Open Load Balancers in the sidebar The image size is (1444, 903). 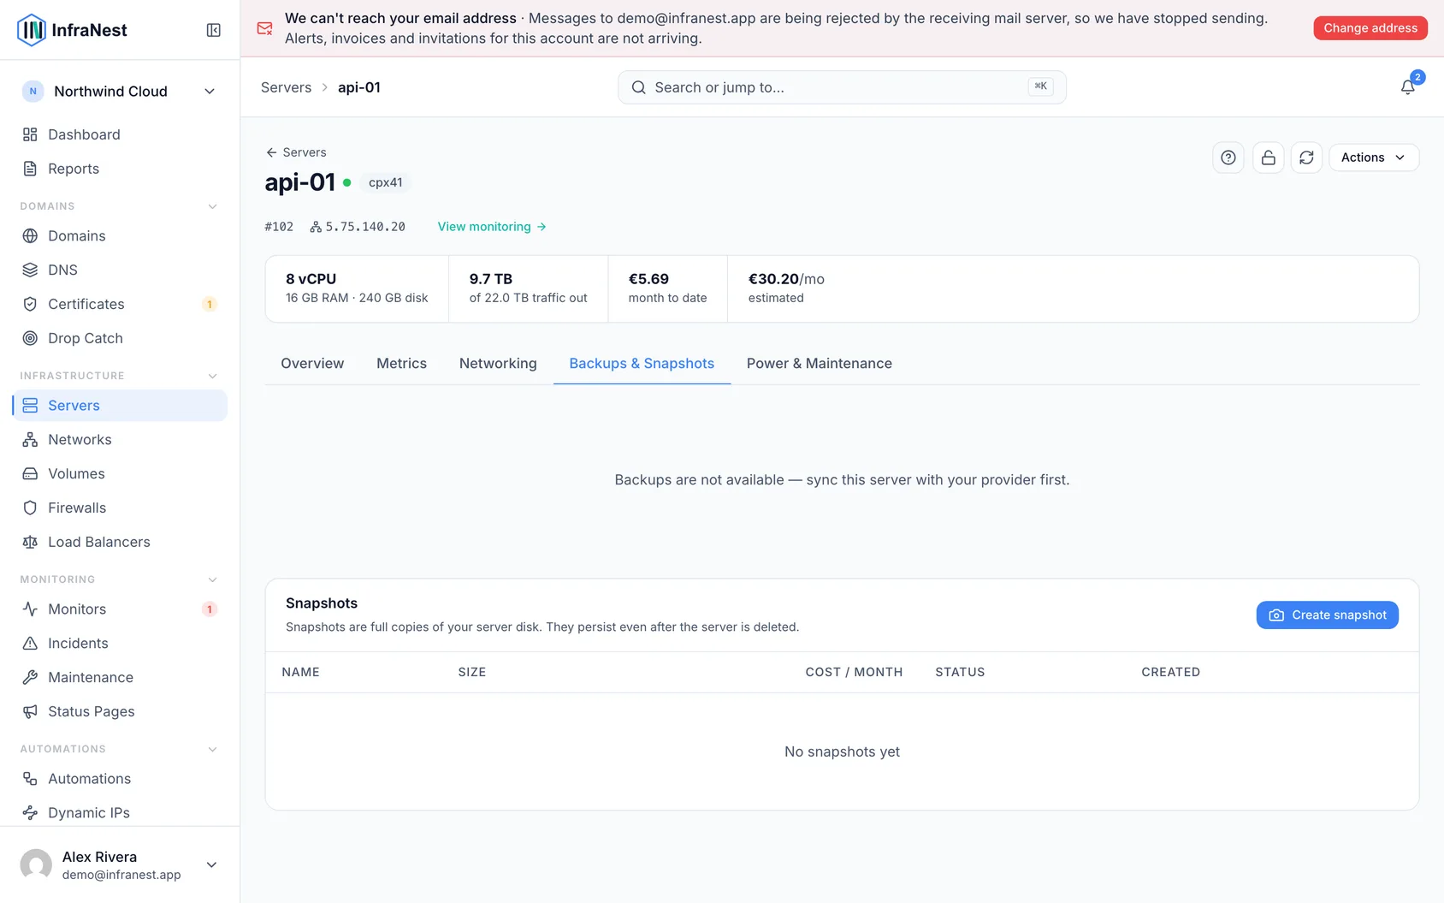[120, 542]
